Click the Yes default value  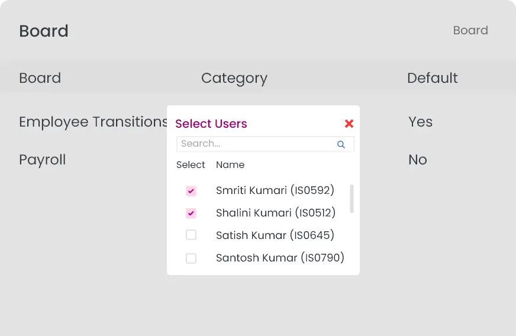(420, 122)
